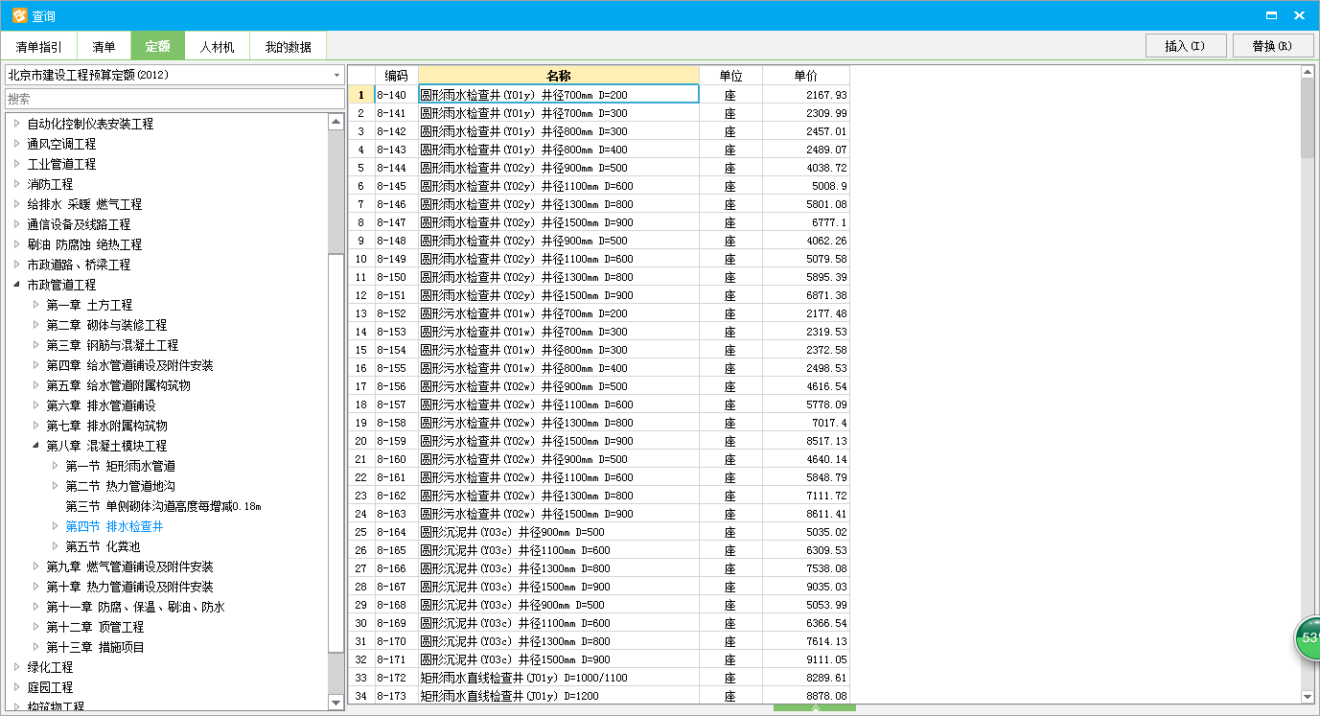Image resolution: width=1320 pixels, height=716 pixels.
Task: Select 第六章 排水管道铺设 item
Action: pyautogui.click(x=101, y=405)
